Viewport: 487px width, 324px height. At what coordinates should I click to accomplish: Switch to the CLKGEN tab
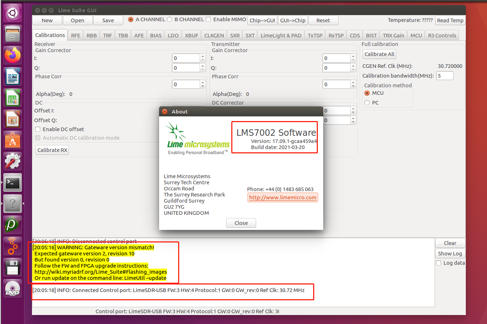[214, 36]
